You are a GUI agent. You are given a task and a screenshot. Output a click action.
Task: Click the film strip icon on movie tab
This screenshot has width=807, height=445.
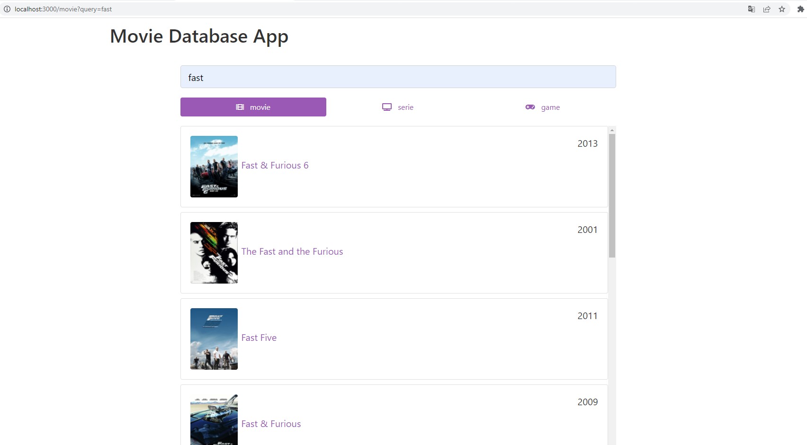pos(239,107)
